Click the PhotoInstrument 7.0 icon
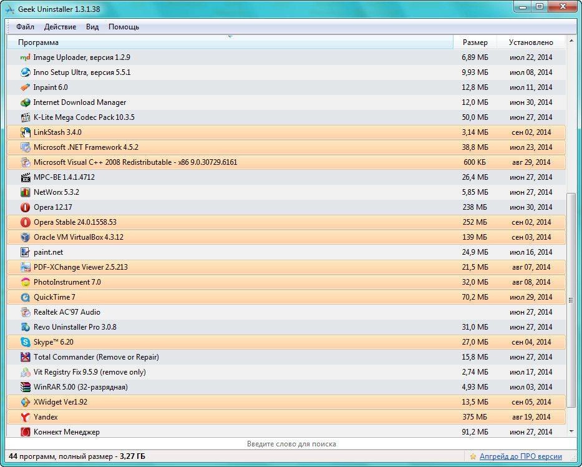The image size is (582, 467). point(25,282)
